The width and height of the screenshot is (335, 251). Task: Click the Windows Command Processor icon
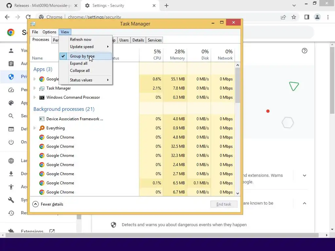click(x=42, y=97)
